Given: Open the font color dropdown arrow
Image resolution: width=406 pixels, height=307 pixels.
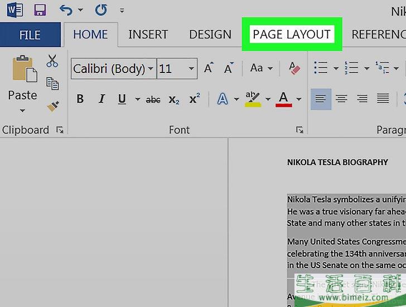Looking at the screenshot, I should click(x=299, y=99).
